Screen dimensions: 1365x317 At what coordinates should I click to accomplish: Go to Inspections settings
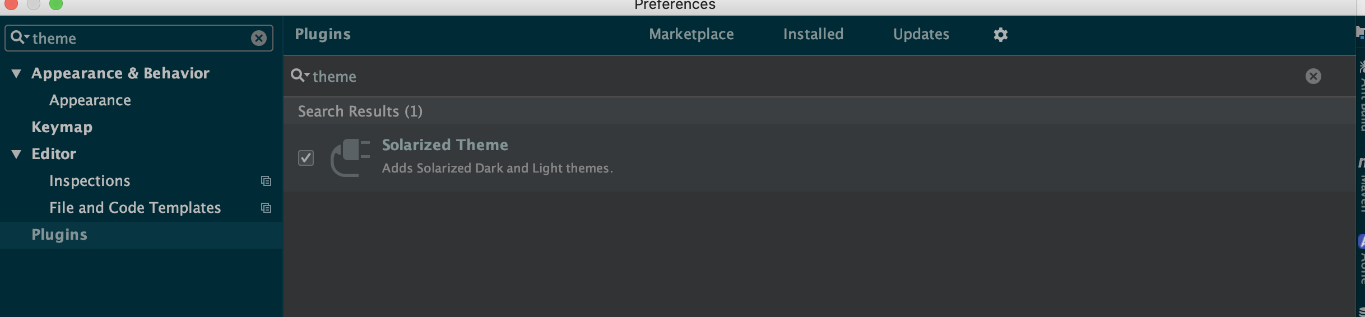[x=90, y=181]
